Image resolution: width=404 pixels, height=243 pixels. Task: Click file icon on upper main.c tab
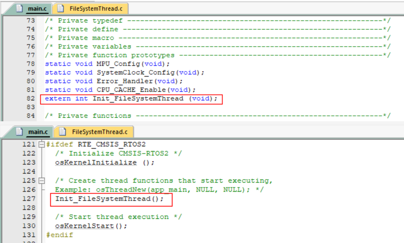pos(19,8)
